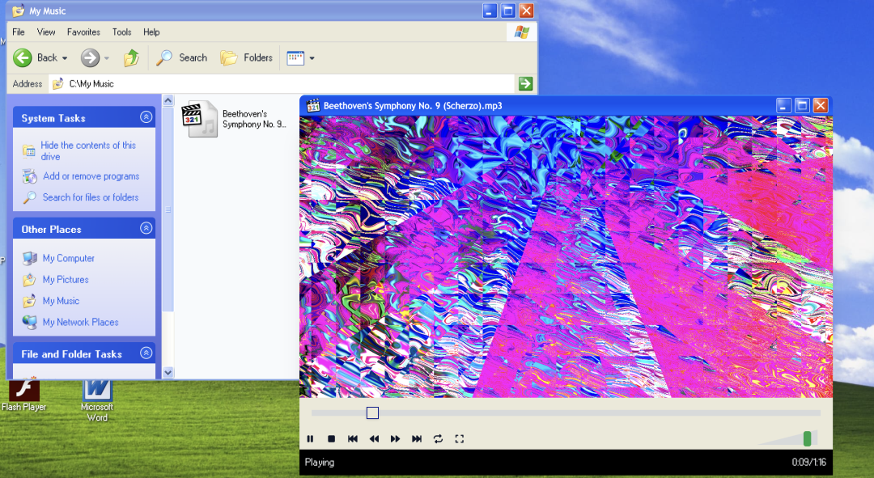Open the Back history dropdown arrow
Image resolution: width=874 pixels, height=478 pixels.
65,58
